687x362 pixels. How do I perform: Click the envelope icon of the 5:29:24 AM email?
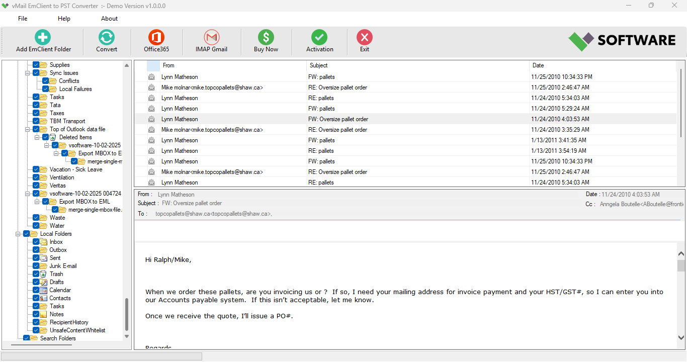(151, 109)
